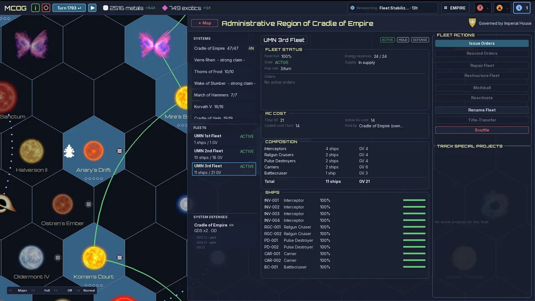Image resolution: width=535 pixels, height=301 pixels.
Task: Select ship PD-002 Pulse Destroyer row
Action: [345, 247]
